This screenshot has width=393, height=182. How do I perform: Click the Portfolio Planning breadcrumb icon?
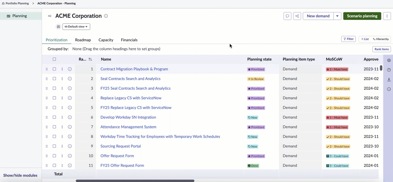click(3, 3)
